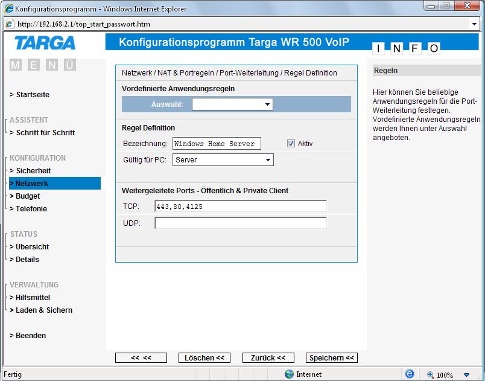Click the 'Vordefinierte Anwendungsregeln' heading
Viewport: 485px width, 381px height.
pos(178,89)
